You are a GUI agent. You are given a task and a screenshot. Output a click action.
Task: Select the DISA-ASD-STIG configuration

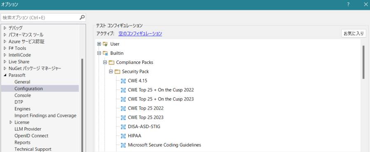(144, 126)
